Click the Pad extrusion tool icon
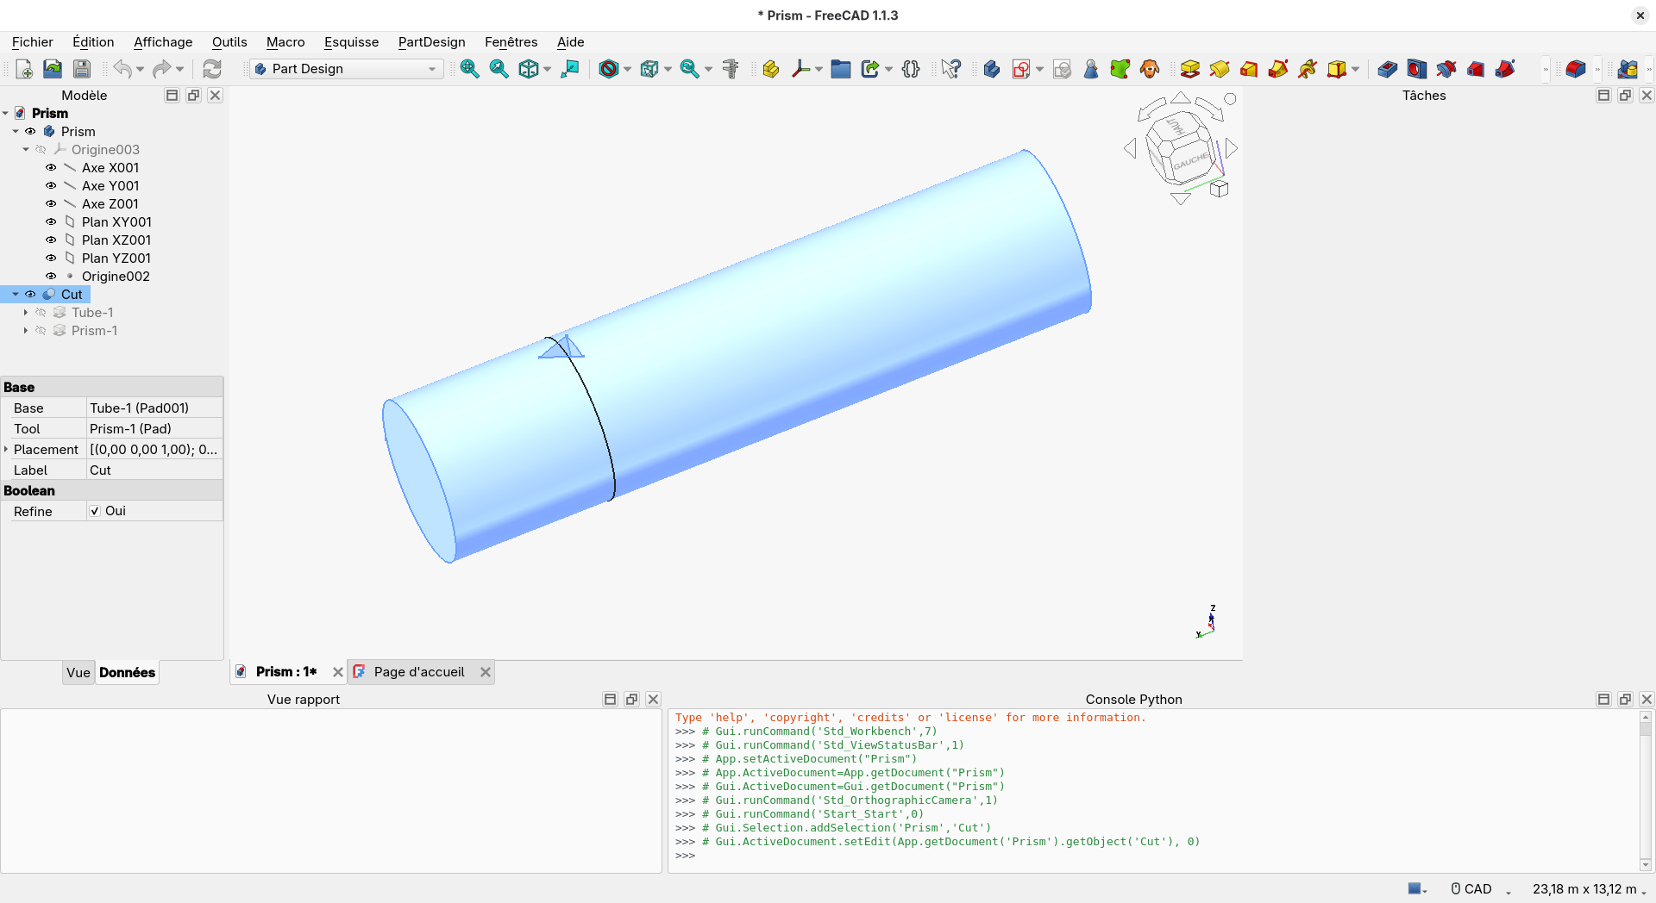The height and width of the screenshot is (903, 1656). point(1190,69)
